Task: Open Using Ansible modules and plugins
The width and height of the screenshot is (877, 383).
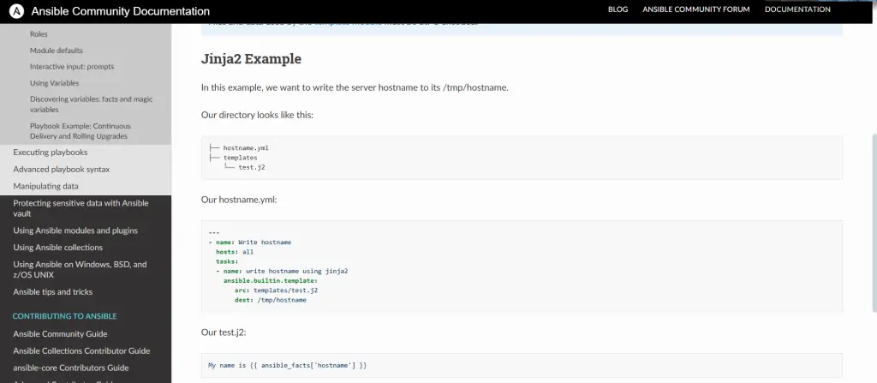Action: (75, 230)
